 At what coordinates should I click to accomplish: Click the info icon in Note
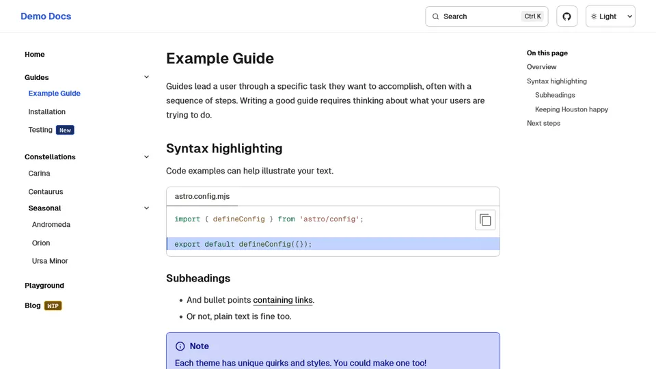[180, 346]
